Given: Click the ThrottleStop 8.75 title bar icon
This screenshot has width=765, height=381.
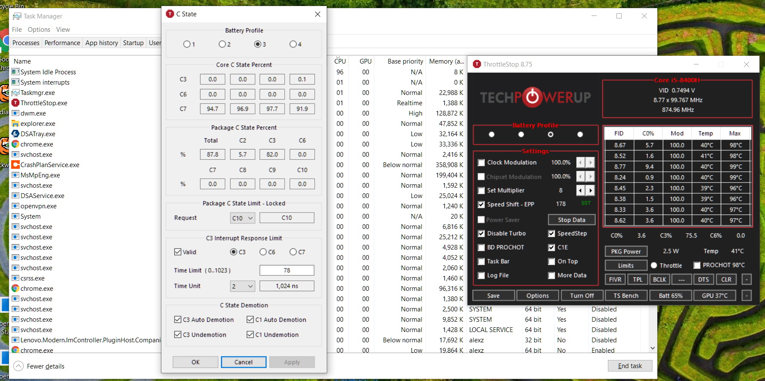Looking at the screenshot, I should coord(477,64).
